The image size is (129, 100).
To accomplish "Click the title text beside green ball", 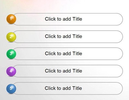I will click(x=63, y=54).
